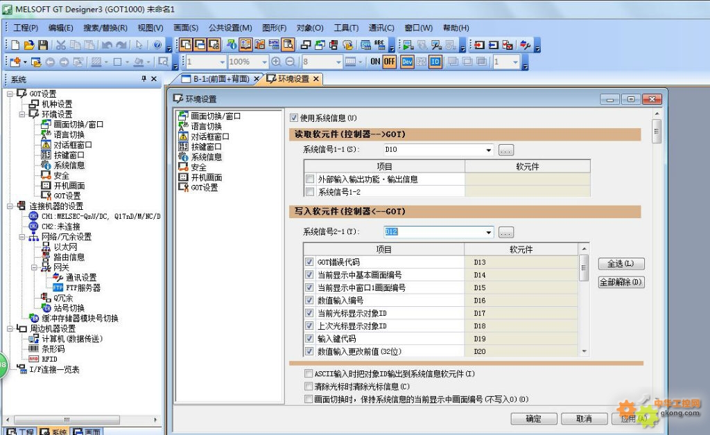
Task: Click the blue arrow read-from-GOT icon
Action: [494, 45]
